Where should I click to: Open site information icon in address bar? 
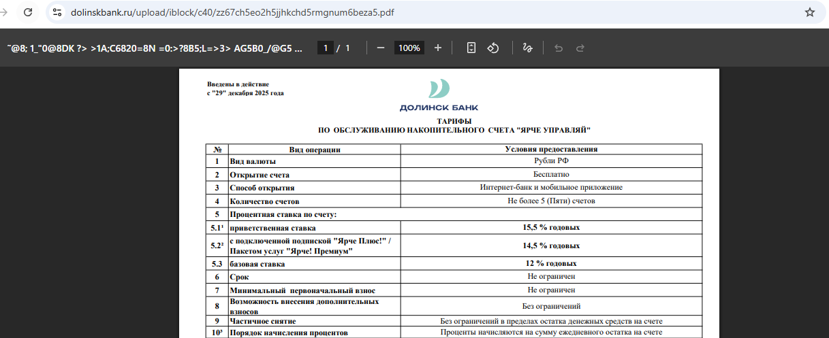click(58, 12)
